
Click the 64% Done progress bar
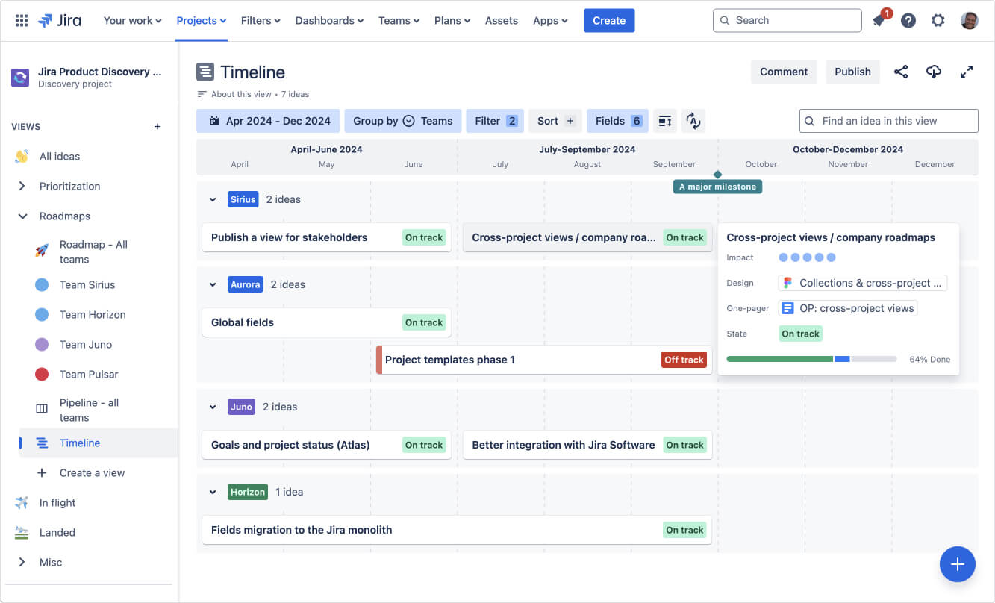point(811,358)
